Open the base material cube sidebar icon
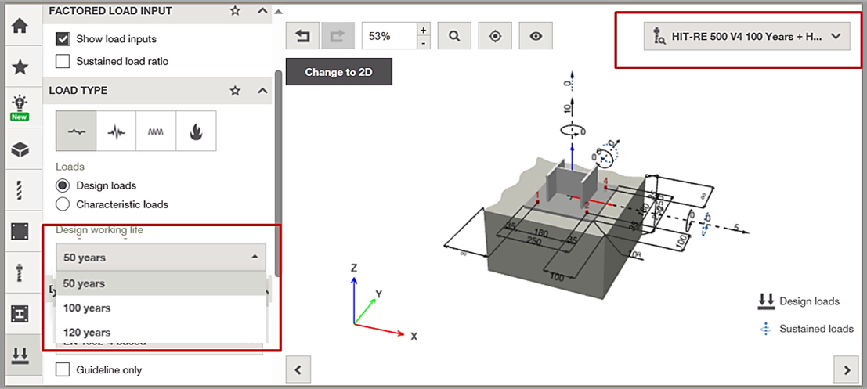 coord(20,149)
